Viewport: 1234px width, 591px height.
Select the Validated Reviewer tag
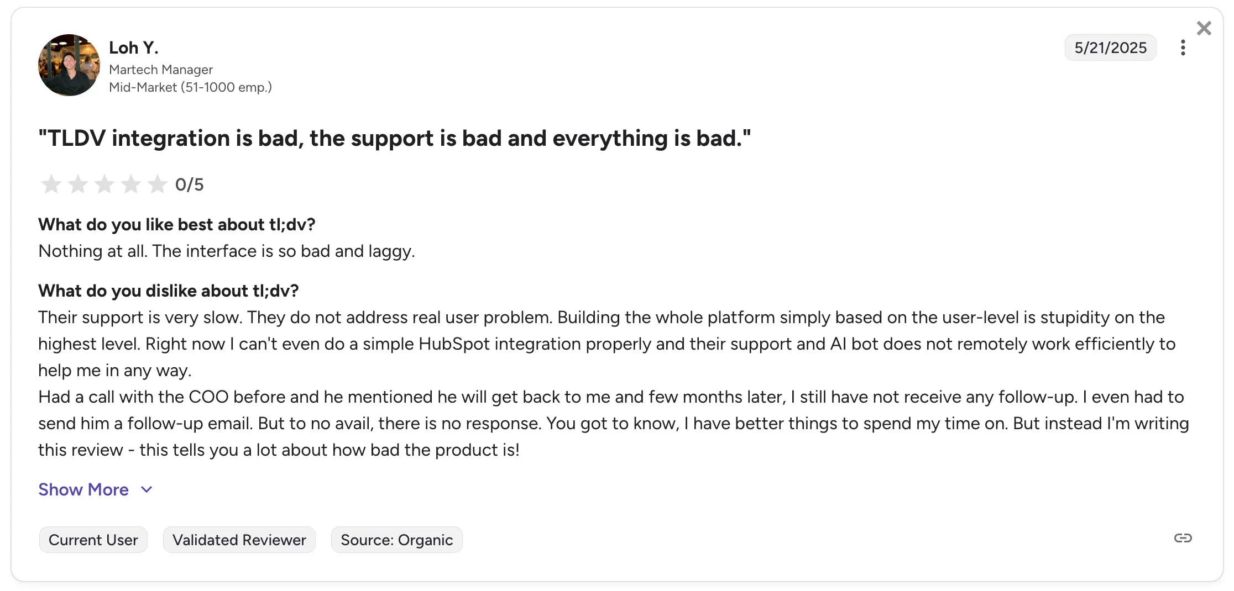(239, 540)
